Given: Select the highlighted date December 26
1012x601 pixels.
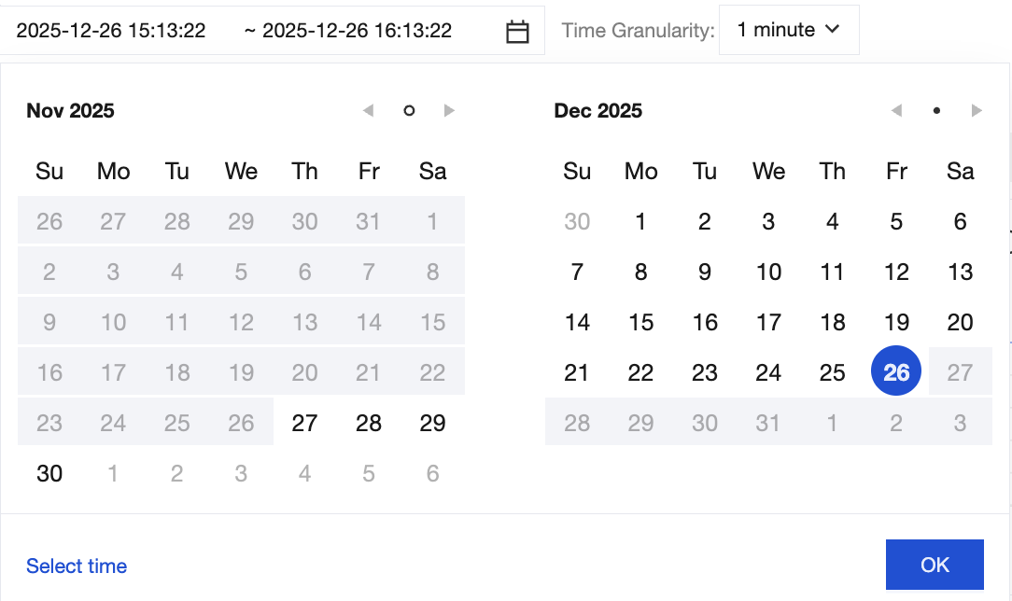Looking at the screenshot, I should [896, 372].
